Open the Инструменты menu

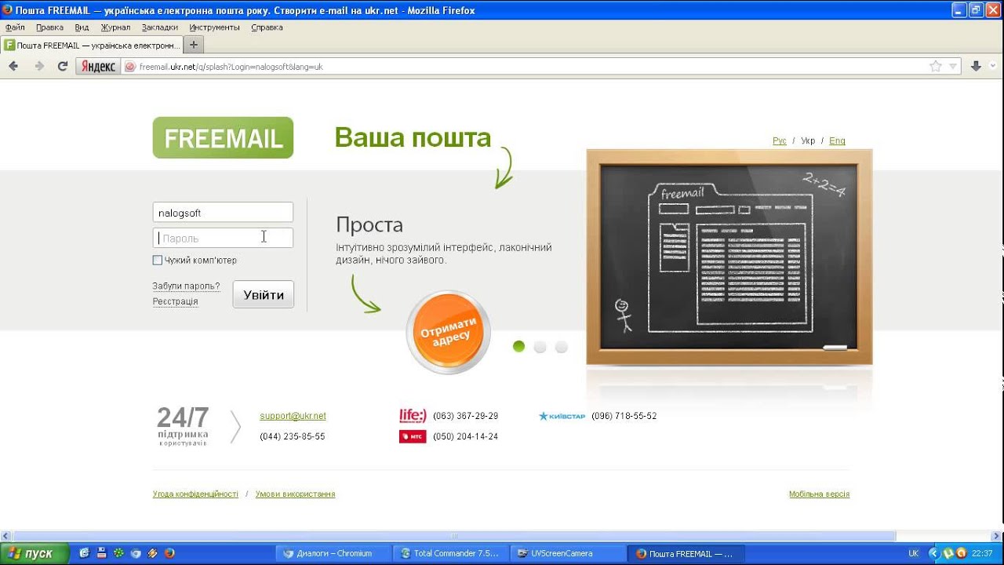pyautogui.click(x=214, y=27)
